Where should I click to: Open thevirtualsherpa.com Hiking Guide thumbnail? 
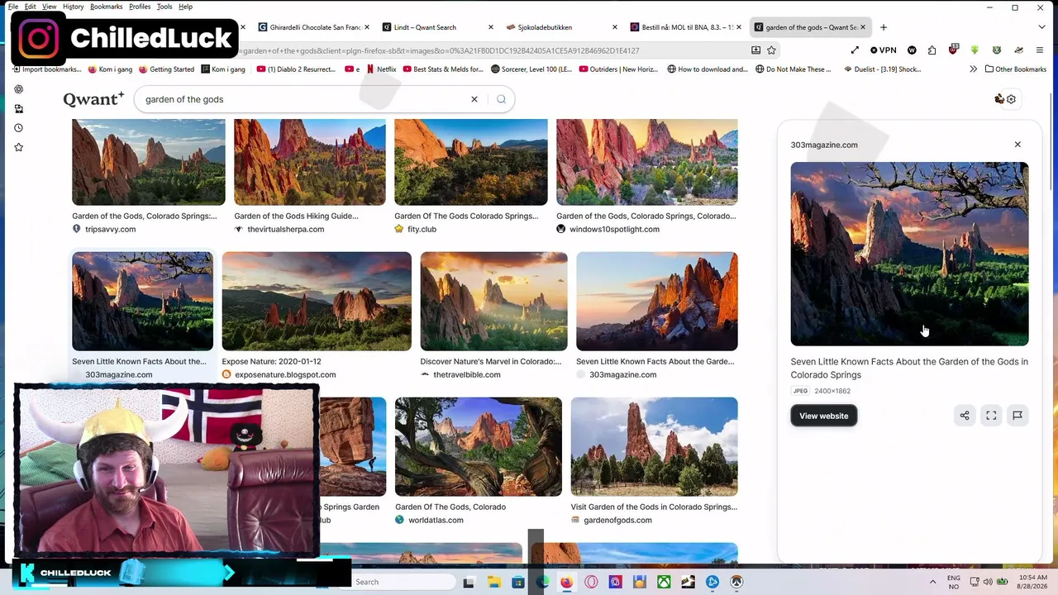click(310, 162)
